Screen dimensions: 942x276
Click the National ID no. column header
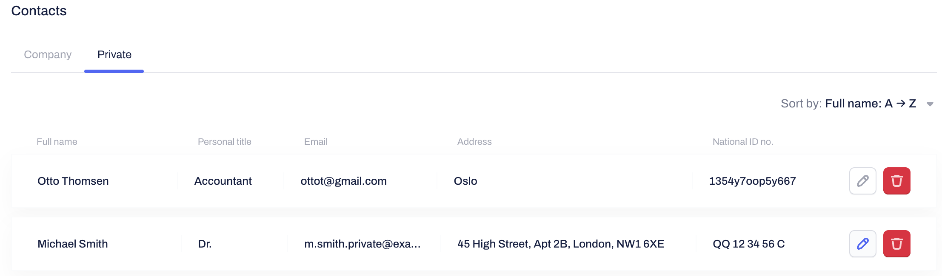click(x=742, y=142)
